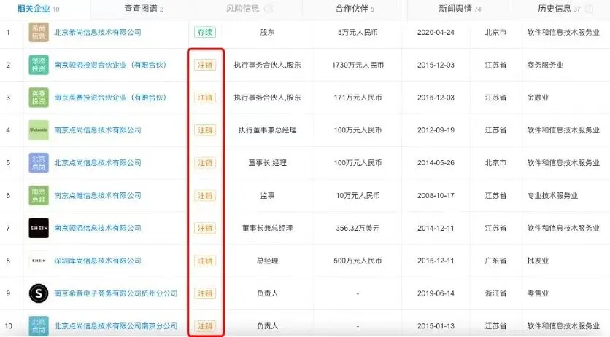Select the 监事 role cell
610x337 pixels.
click(x=267, y=195)
